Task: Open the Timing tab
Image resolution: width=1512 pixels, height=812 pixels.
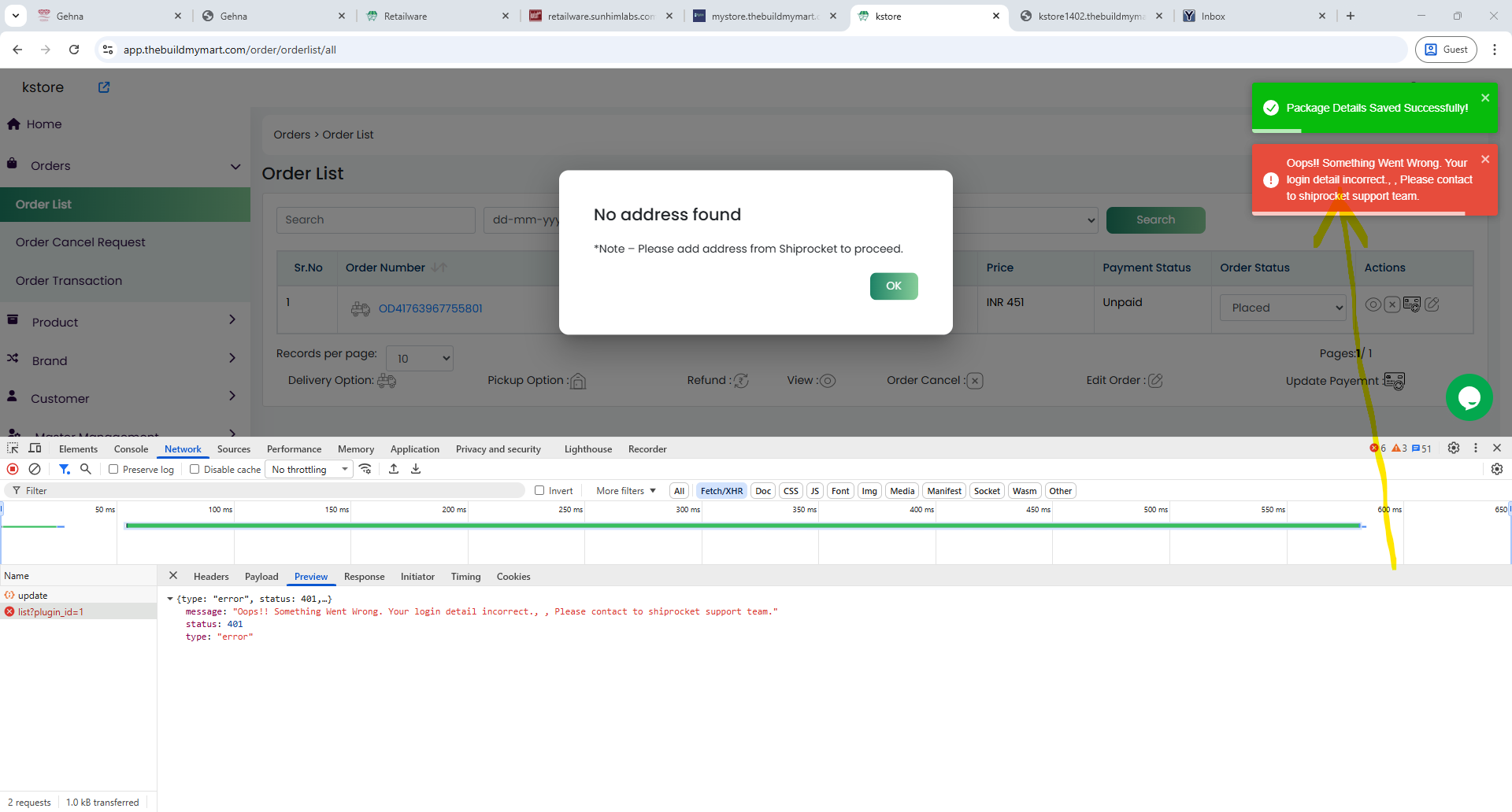Action: click(x=465, y=577)
